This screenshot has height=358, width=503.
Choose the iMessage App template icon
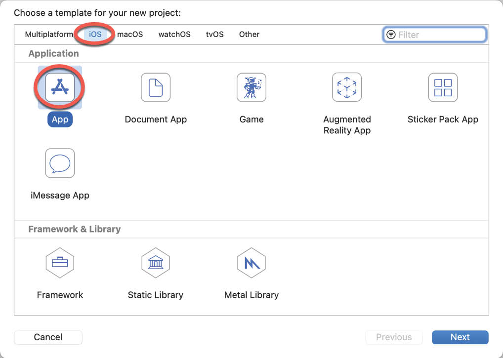(x=60, y=163)
